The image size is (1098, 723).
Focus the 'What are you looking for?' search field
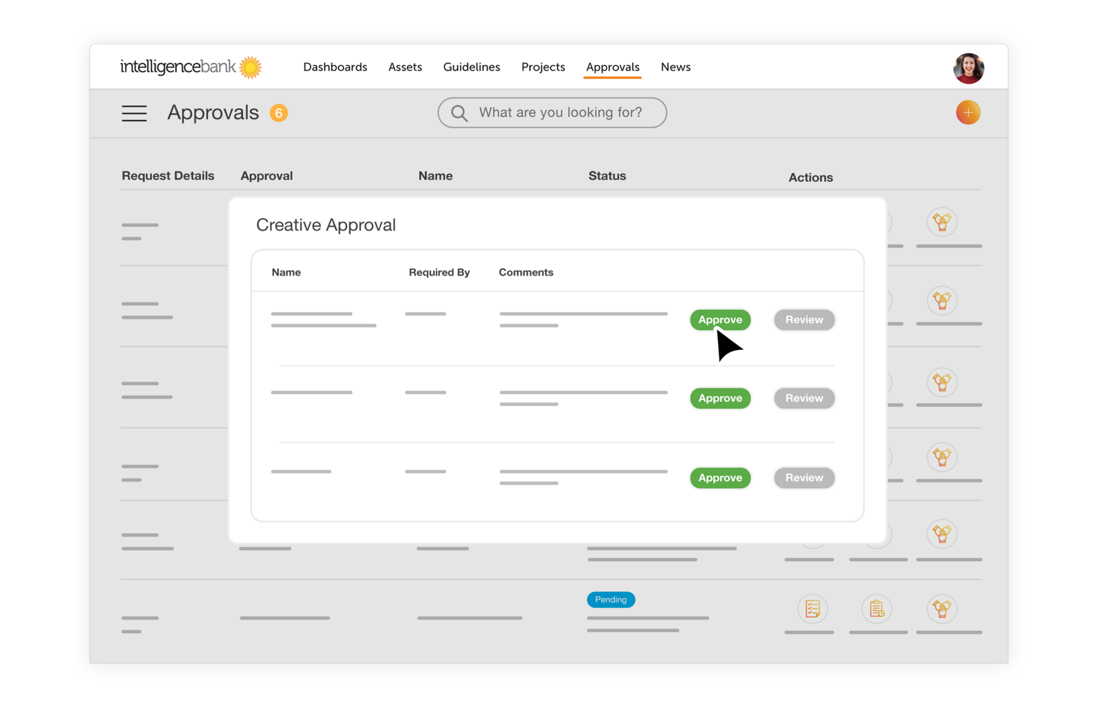point(552,113)
